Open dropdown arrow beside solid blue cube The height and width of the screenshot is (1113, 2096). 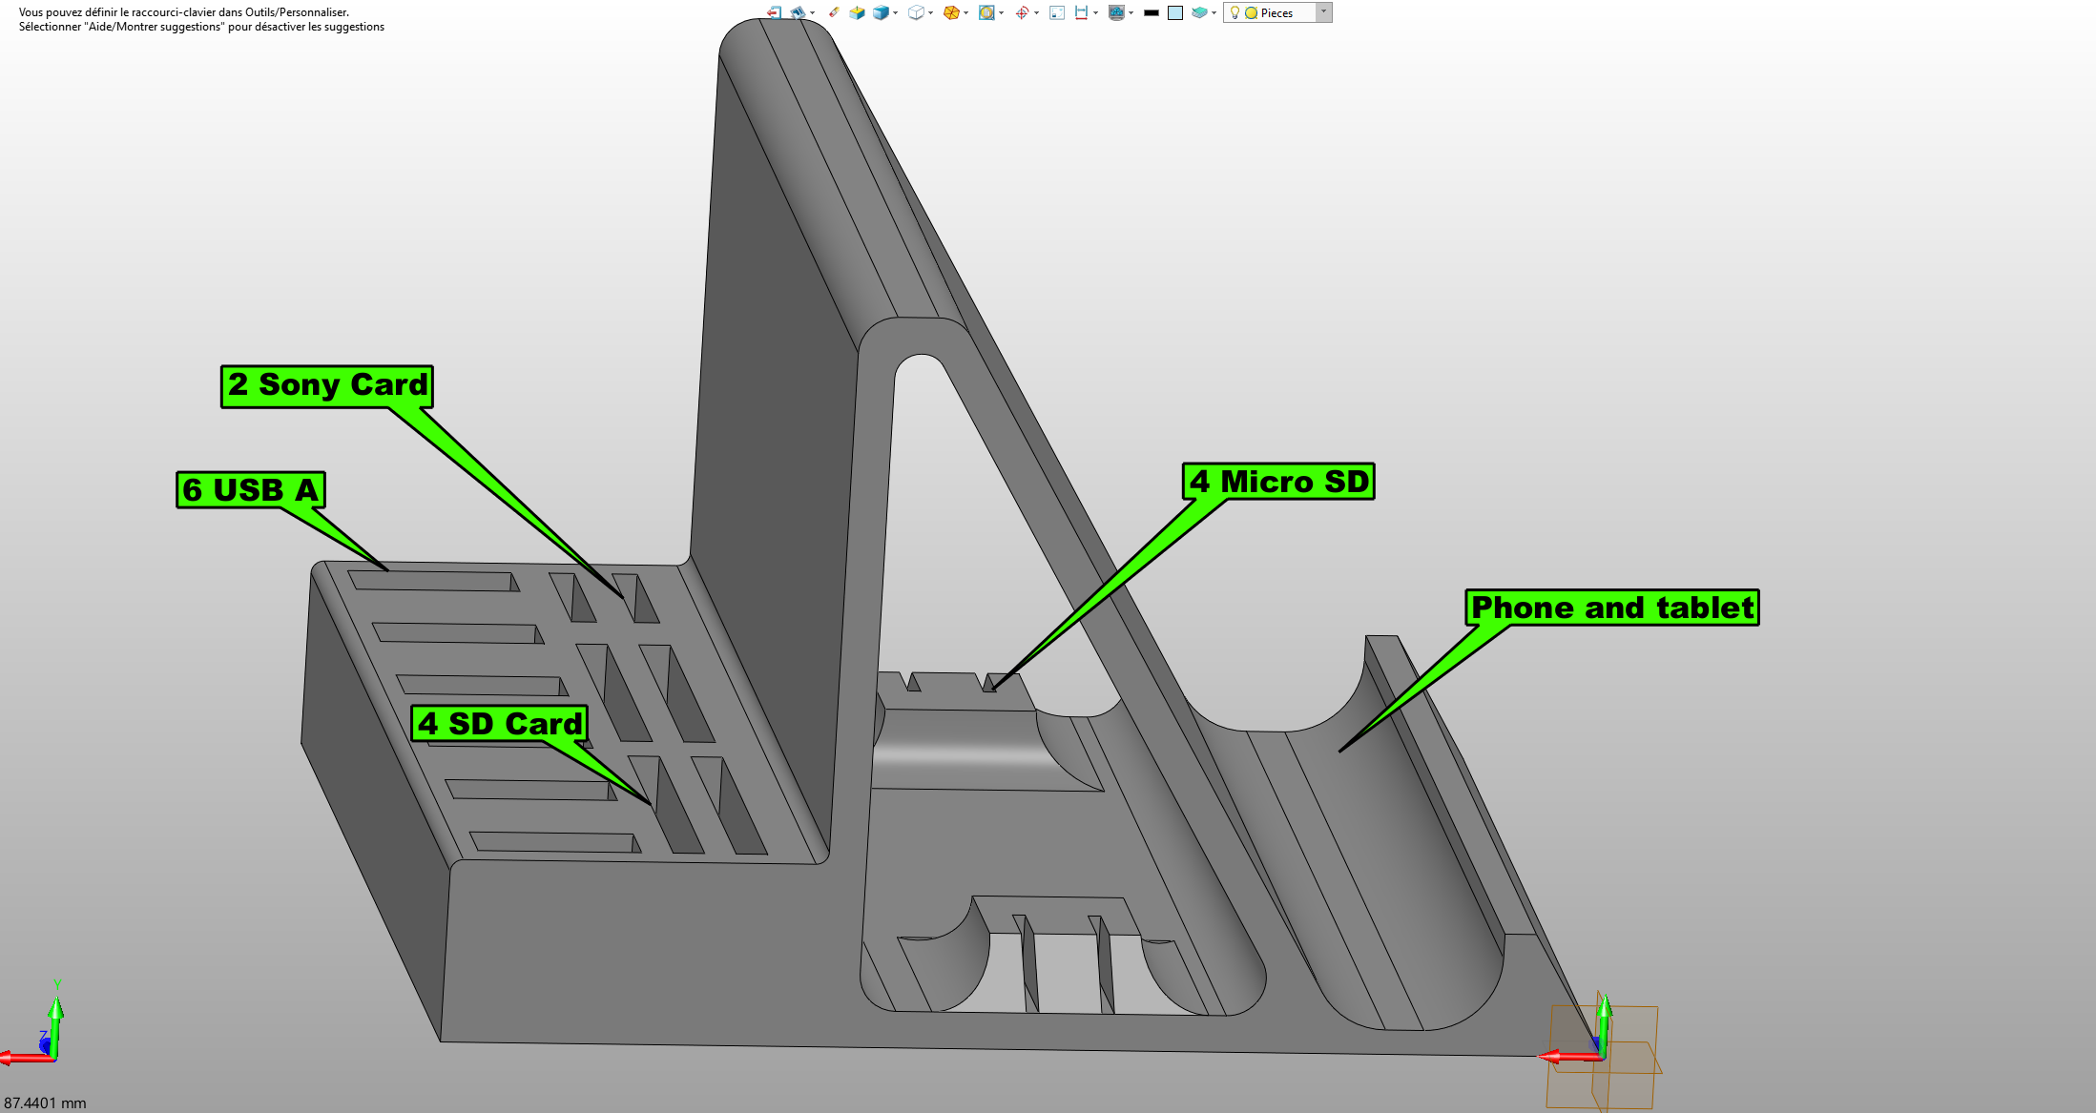point(895,12)
